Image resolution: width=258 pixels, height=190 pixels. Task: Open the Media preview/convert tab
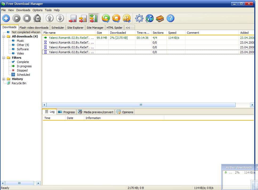[x=96, y=112]
